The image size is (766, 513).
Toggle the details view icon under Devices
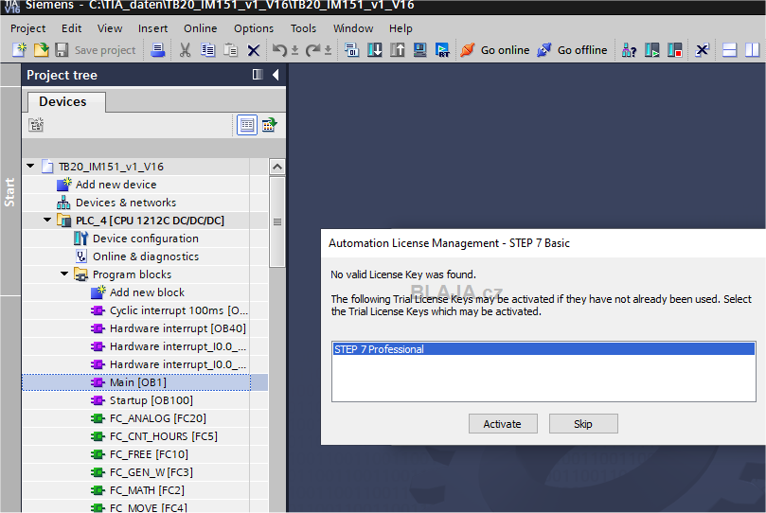(247, 126)
